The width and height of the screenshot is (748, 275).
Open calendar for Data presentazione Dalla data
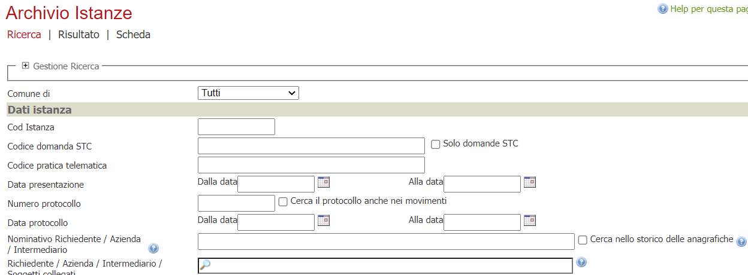pyautogui.click(x=324, y=182)
